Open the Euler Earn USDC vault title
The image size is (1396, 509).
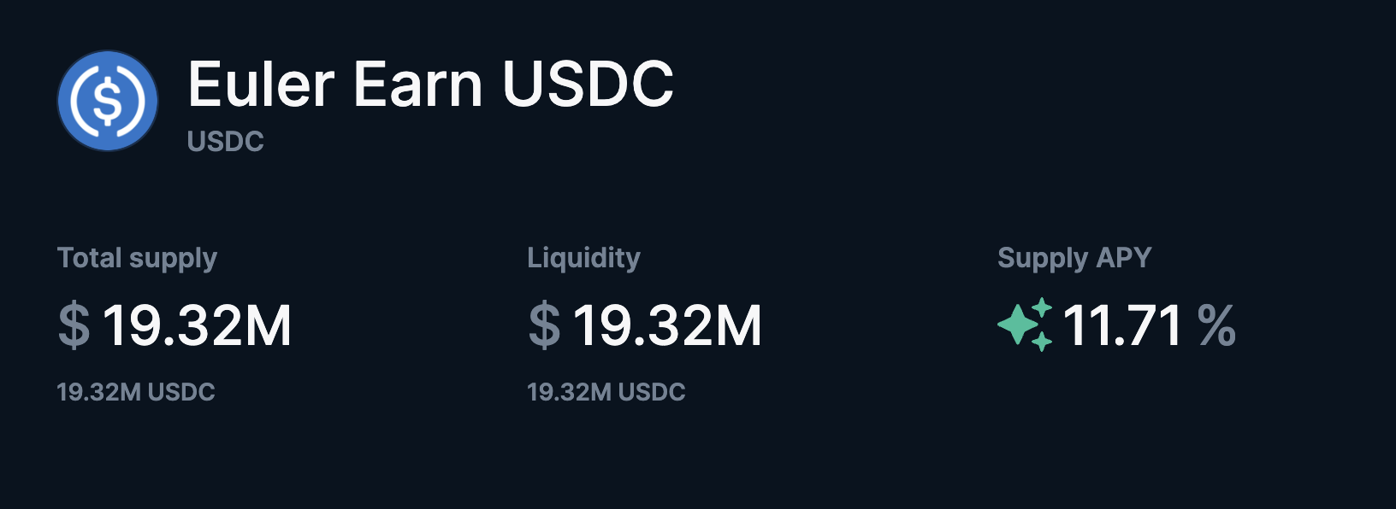(x=431, y=84)
